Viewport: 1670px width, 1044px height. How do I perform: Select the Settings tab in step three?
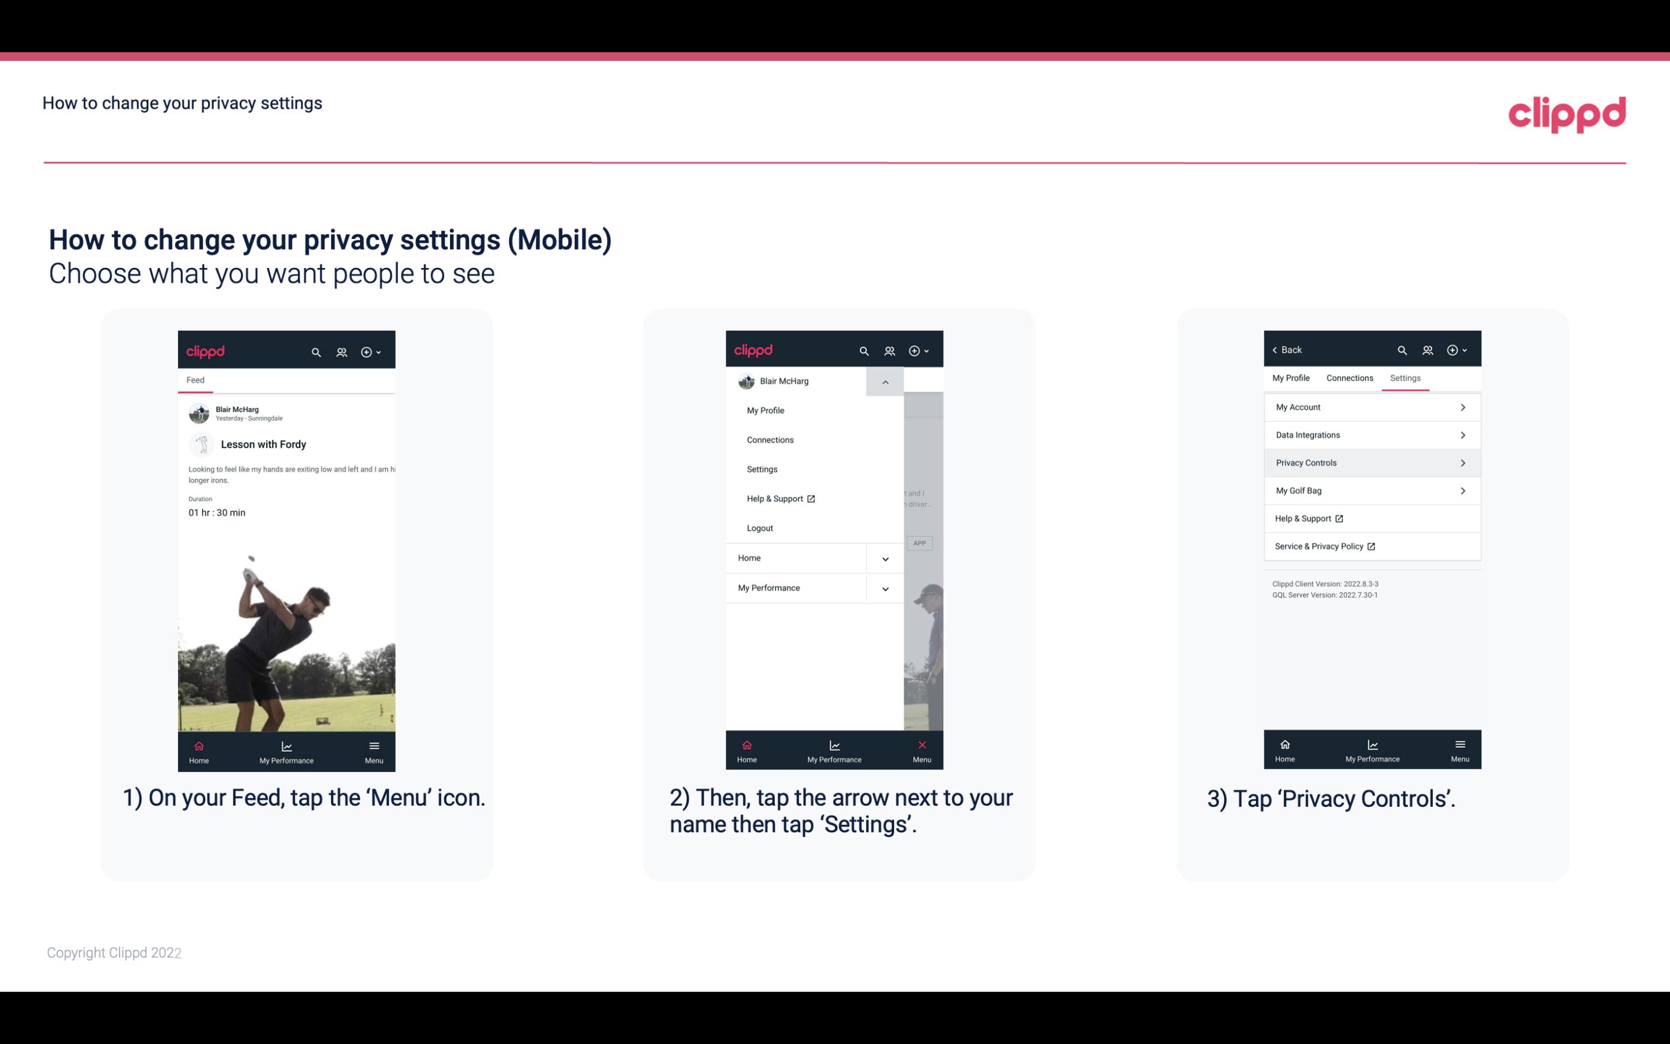click(1404, 377)
